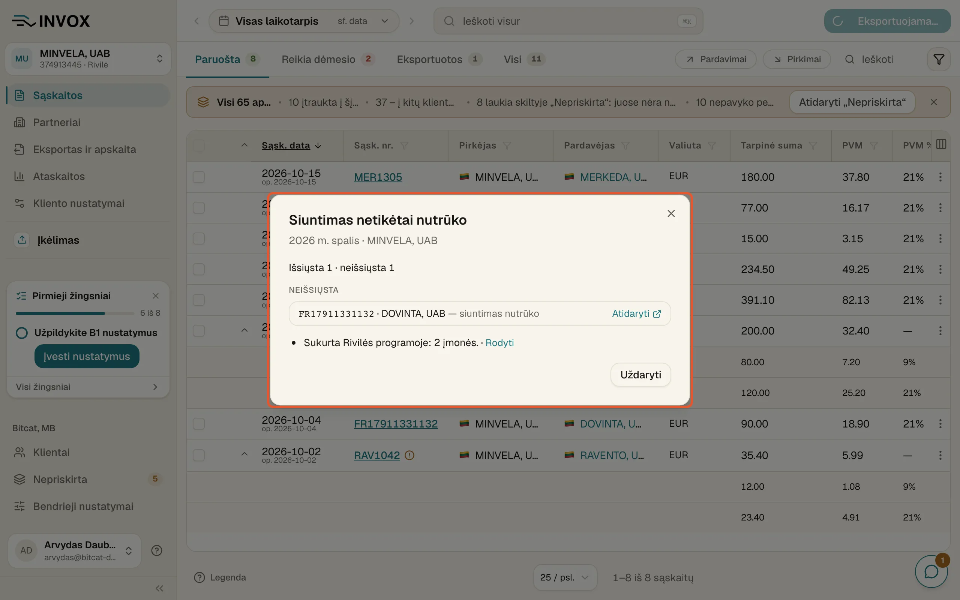The height and width of the screenshot is (600, 960).
Task: Click Atidaryti „Nepriskirta“ button
Action: (852, 102)
